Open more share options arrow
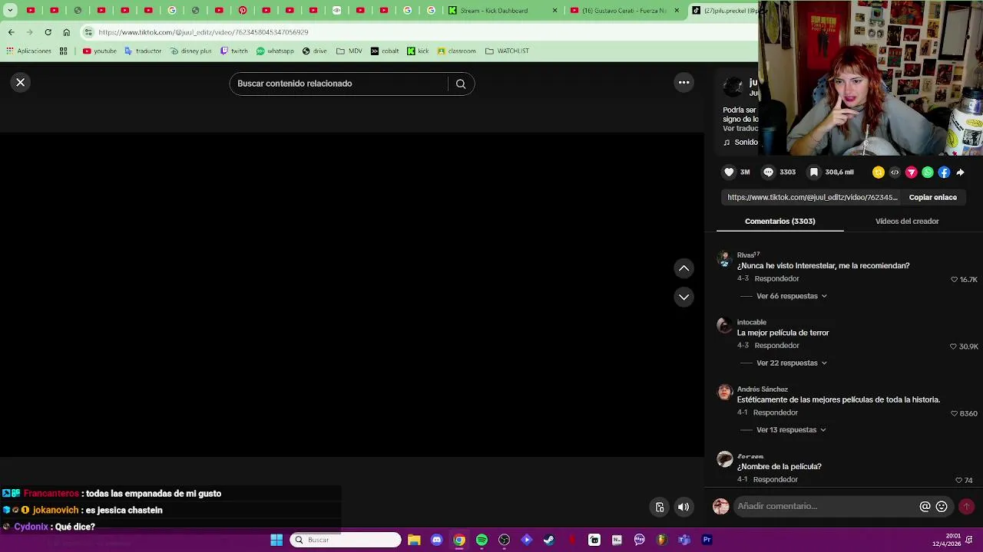The width and height of the screenshot is (983, 552). coord(961,172)
